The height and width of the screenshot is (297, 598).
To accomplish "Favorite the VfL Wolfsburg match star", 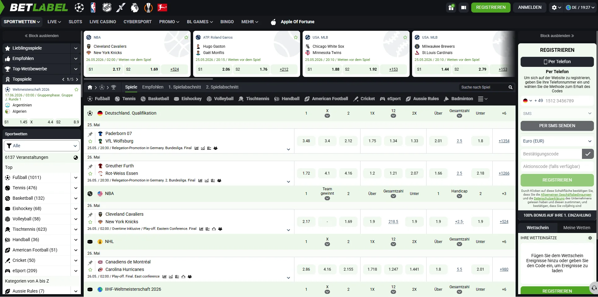I will pyautogui.click(x=90, y=141).
